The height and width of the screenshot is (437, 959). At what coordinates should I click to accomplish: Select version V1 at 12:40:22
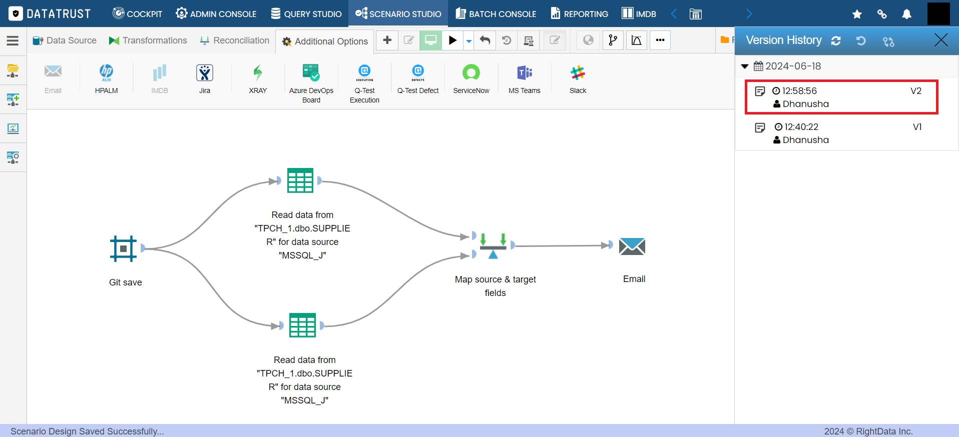pyautogui.click(x=846, y=133)
